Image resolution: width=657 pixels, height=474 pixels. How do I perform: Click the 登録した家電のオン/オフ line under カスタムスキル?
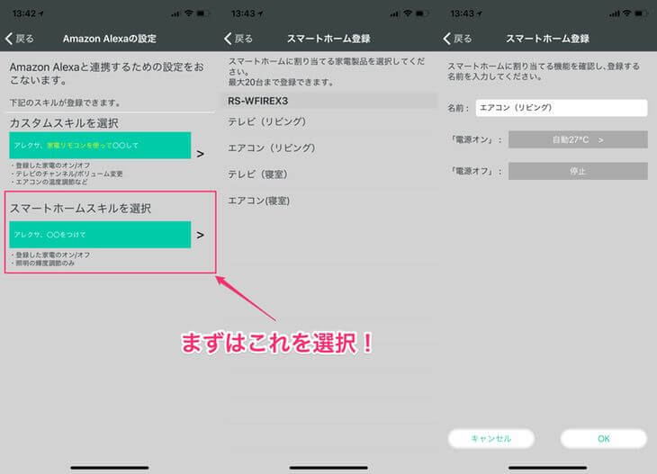[x=50, y=165]
